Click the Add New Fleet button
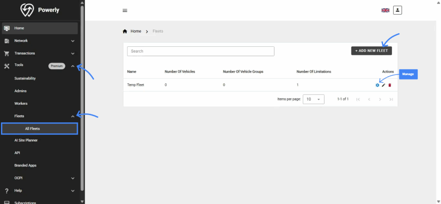 371,51
